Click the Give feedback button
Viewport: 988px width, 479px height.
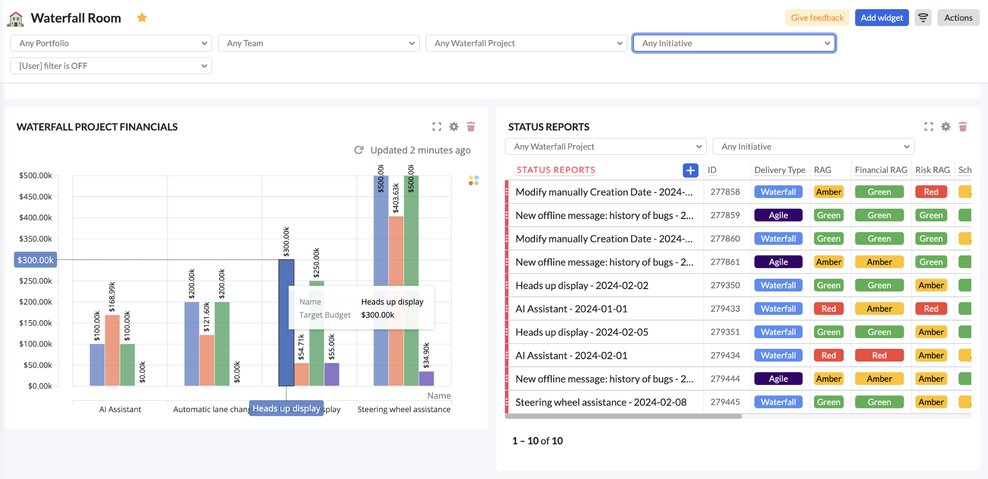coord(817,18)
